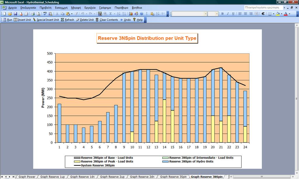Sort descending with the Z-A icon
The height and width of the screenshot is (179, 299).
coord(124,14)
